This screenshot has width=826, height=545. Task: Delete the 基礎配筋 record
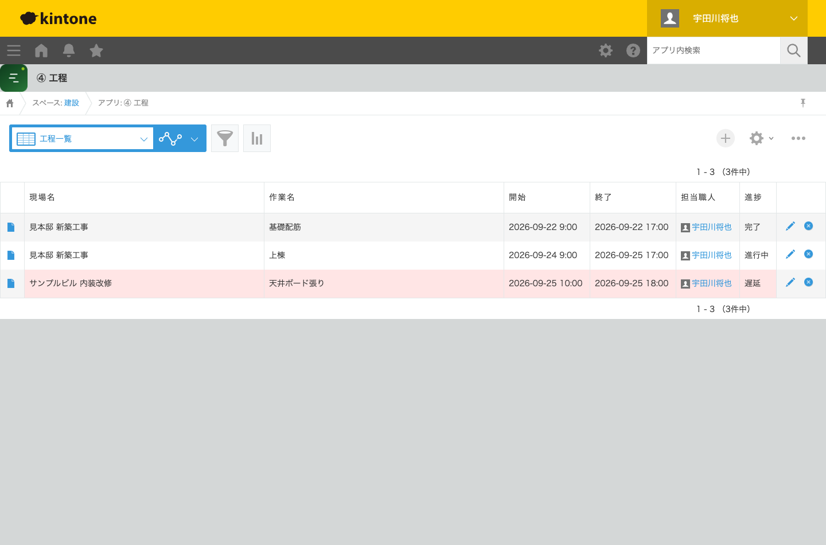pyautogui.click(x=809, y=226)
